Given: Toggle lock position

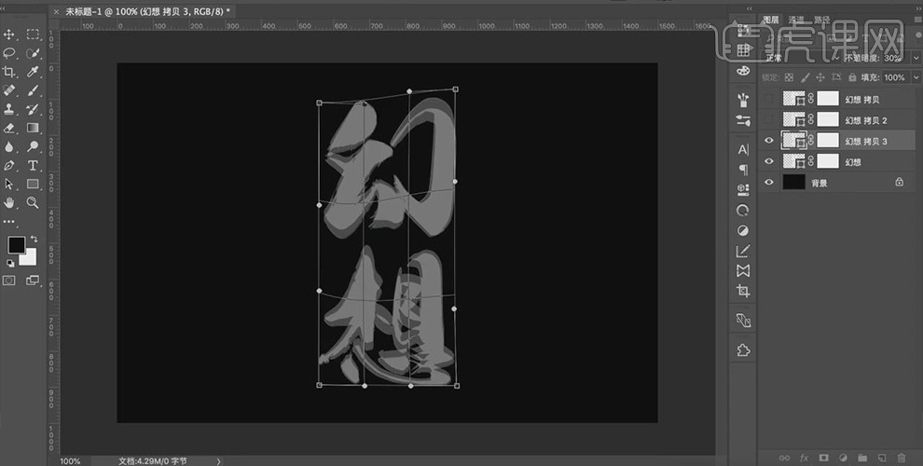Looking at the screenshot, I should [x=820, y=77].
